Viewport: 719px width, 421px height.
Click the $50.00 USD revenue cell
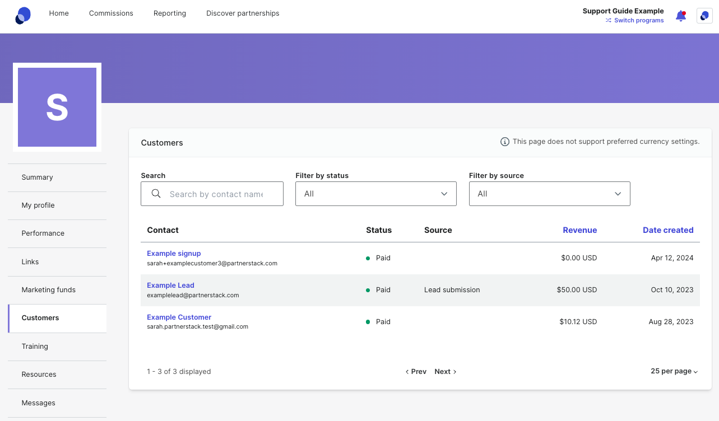(577, 290)
